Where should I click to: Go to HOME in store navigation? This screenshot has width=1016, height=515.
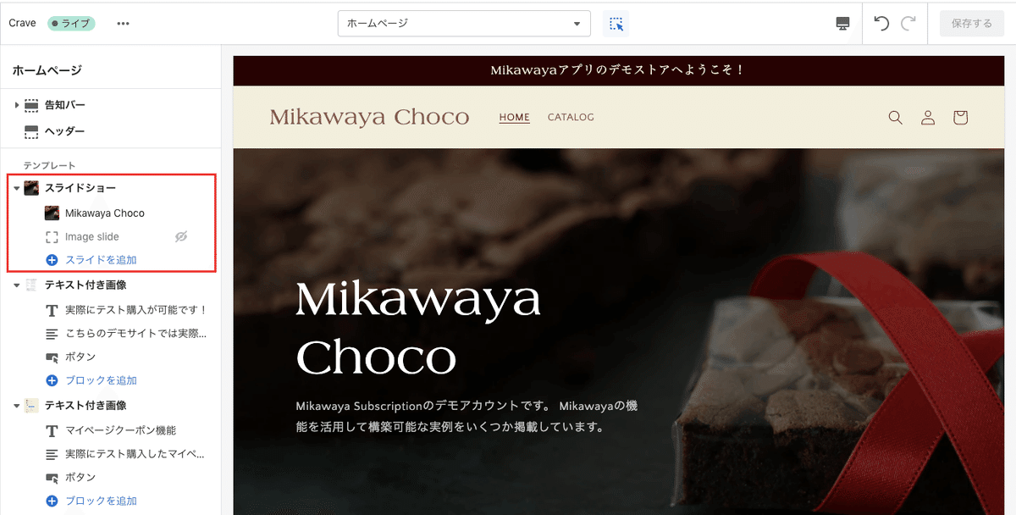pyautogui.click(x=514, y=118)
